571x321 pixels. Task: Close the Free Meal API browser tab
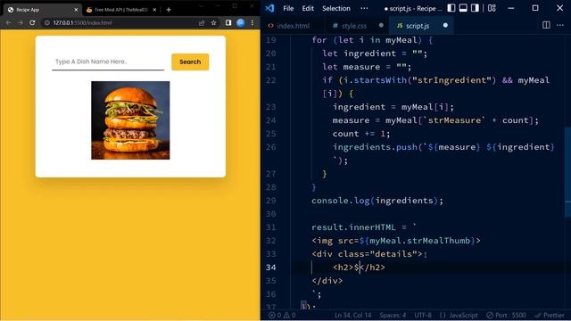click(x=154, y=10)
